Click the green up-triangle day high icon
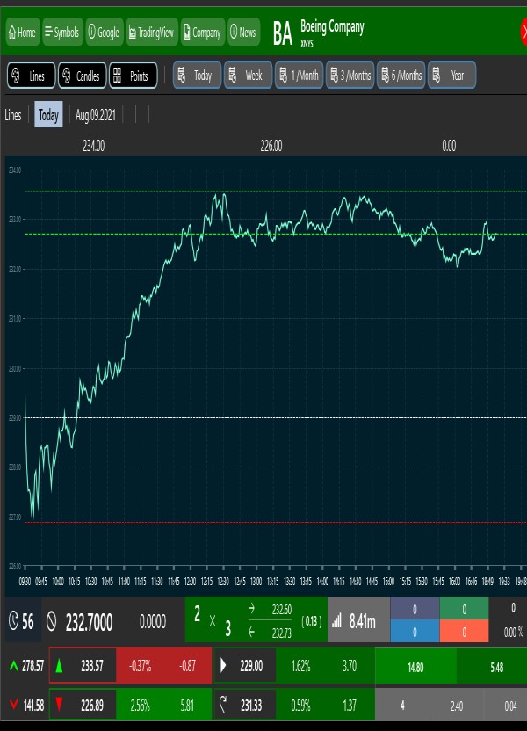The height and width of the screenshot is (731, 527). pos(60,667)
